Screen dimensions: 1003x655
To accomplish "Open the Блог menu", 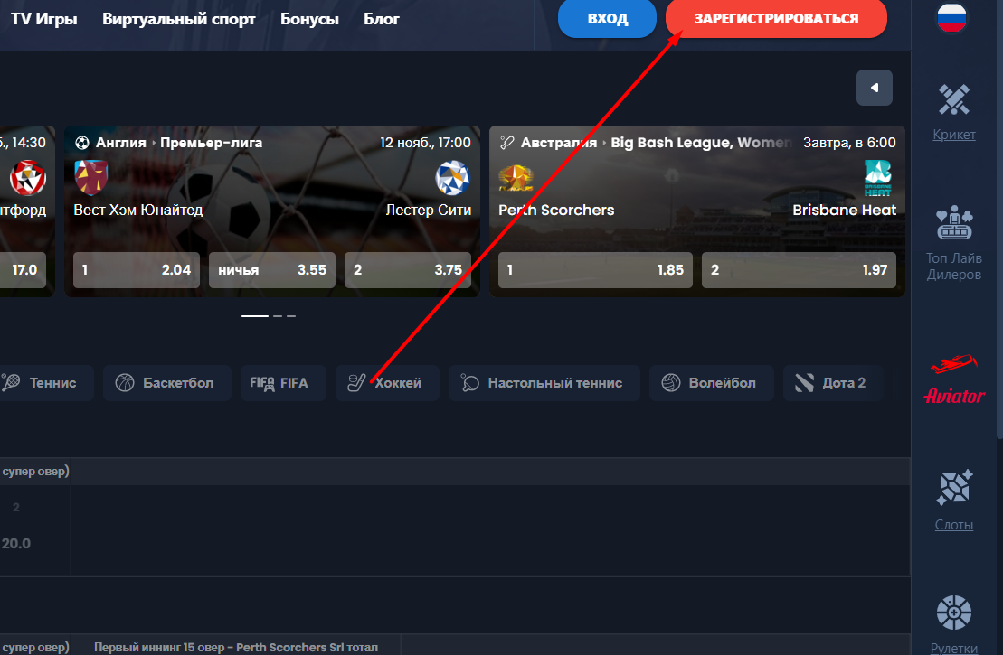I will tap(382, 19).
